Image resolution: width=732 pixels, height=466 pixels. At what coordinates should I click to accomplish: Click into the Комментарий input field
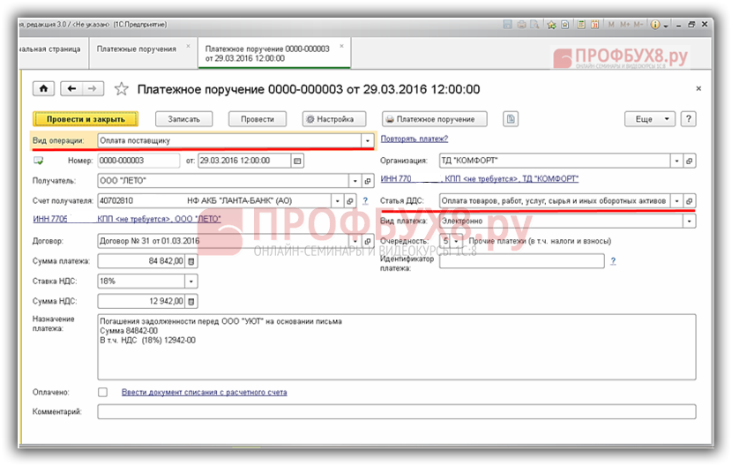pos(396,412)
